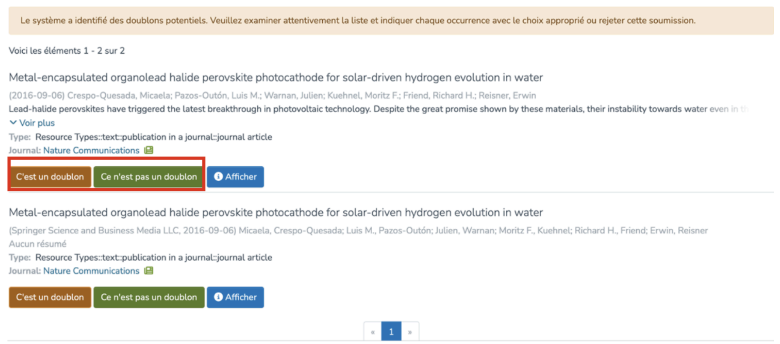
Task: Mark second record as C'est un doublon
Action: tap(50, 297)
